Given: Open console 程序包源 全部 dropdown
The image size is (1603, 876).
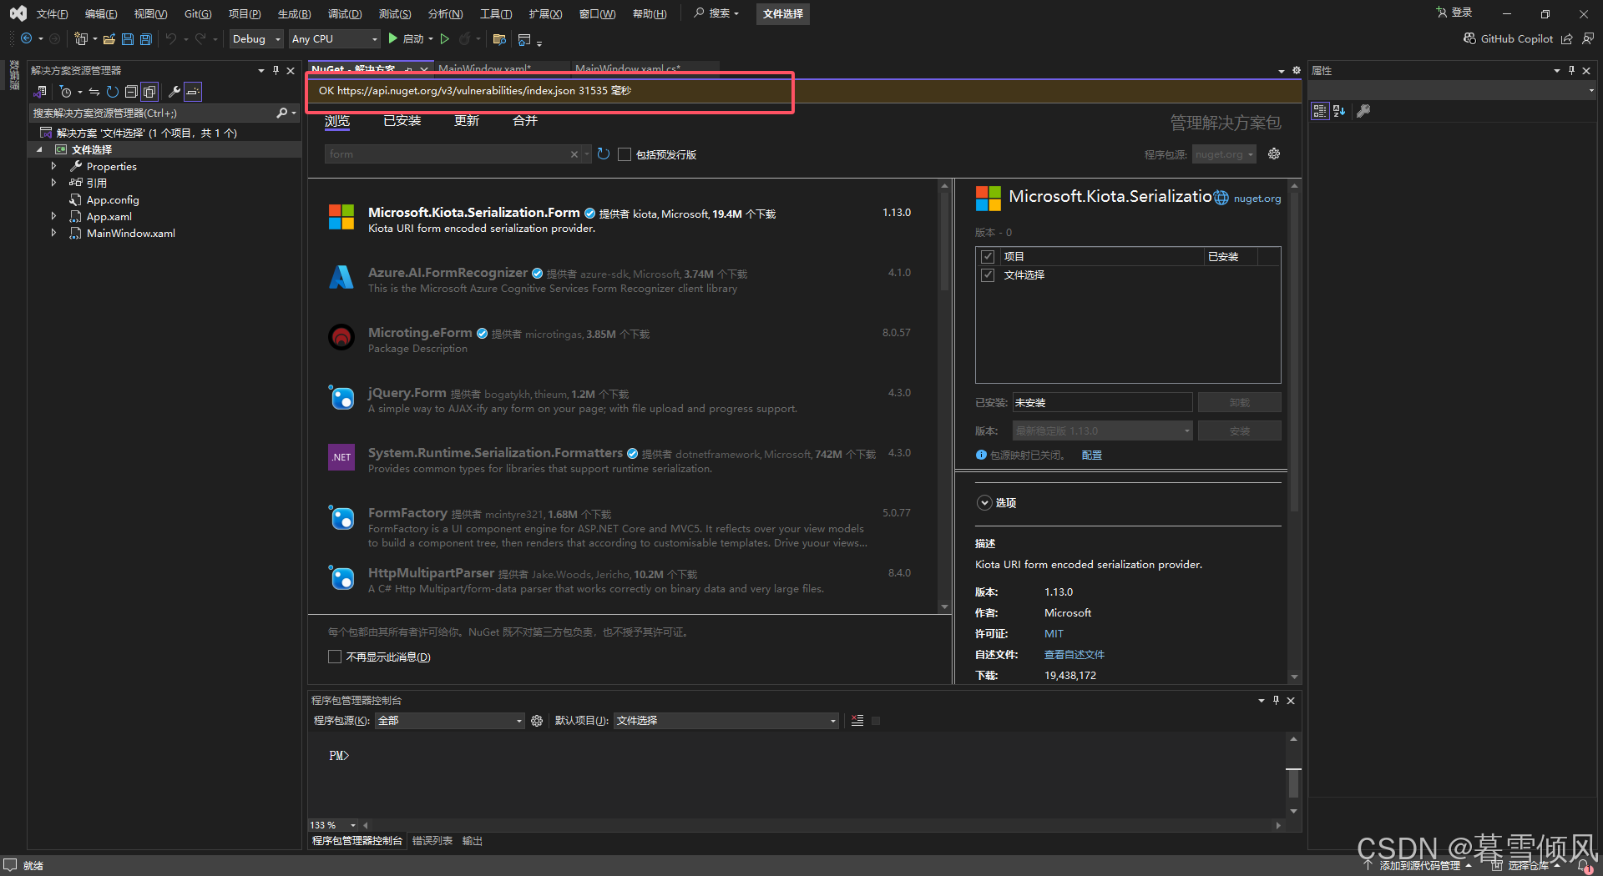Looking at the screenshot, I should pos(450,721).
